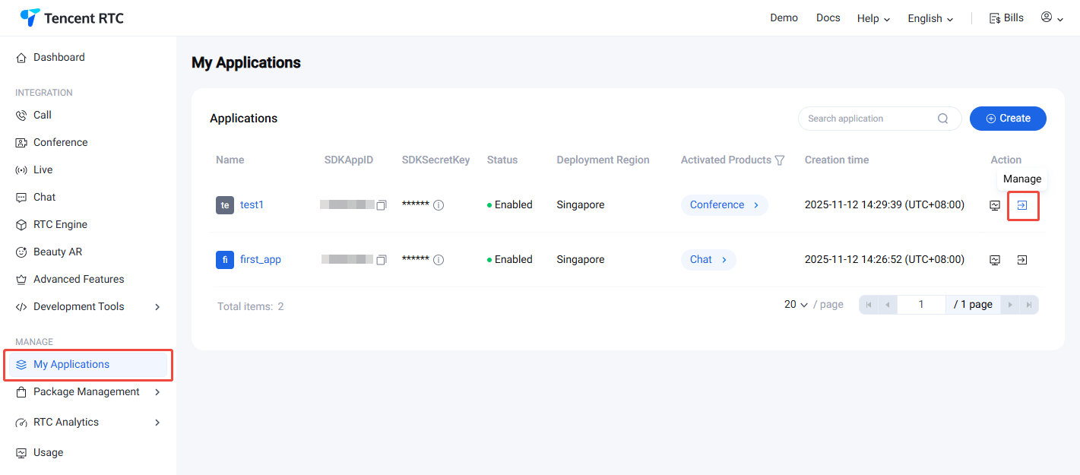Open Beauty AR in the sidebar
The height and width of the screenshot is (475, 1080).
point(57,252)
